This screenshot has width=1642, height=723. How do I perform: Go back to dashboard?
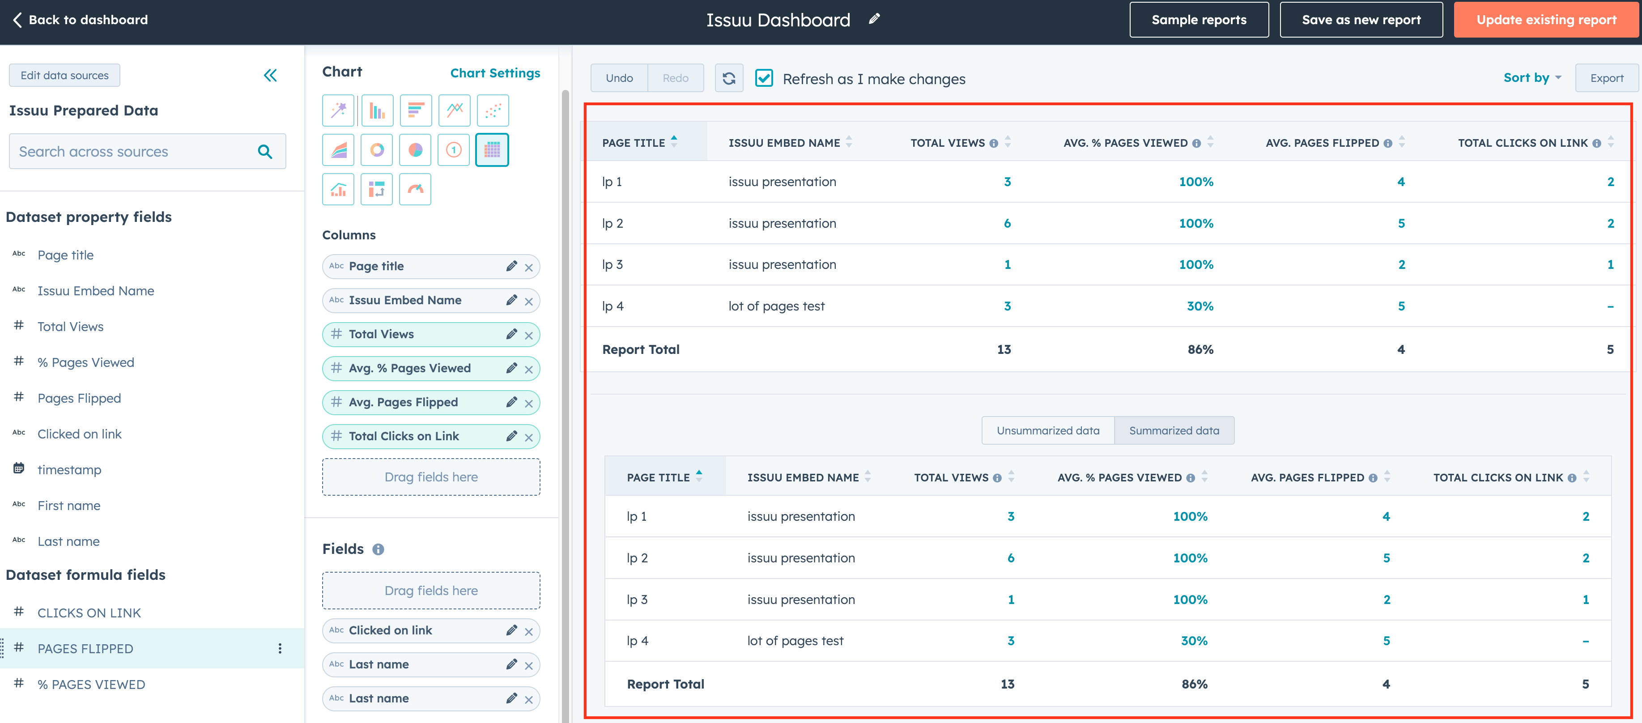81,20
